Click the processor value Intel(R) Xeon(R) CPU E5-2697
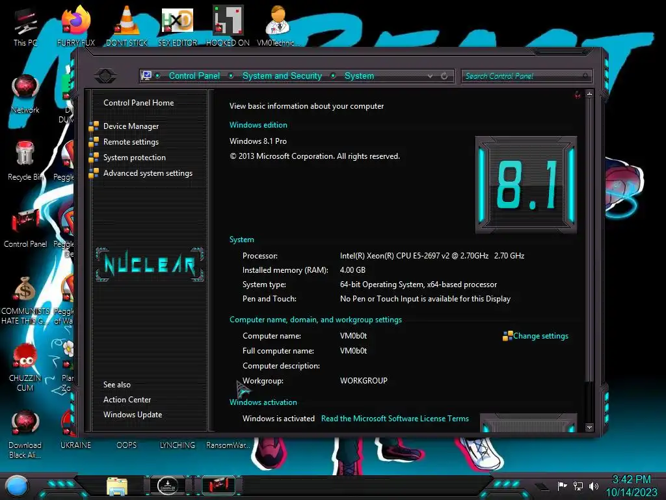The width and height of the screenshot is (666, 500). tap(432, 255)
